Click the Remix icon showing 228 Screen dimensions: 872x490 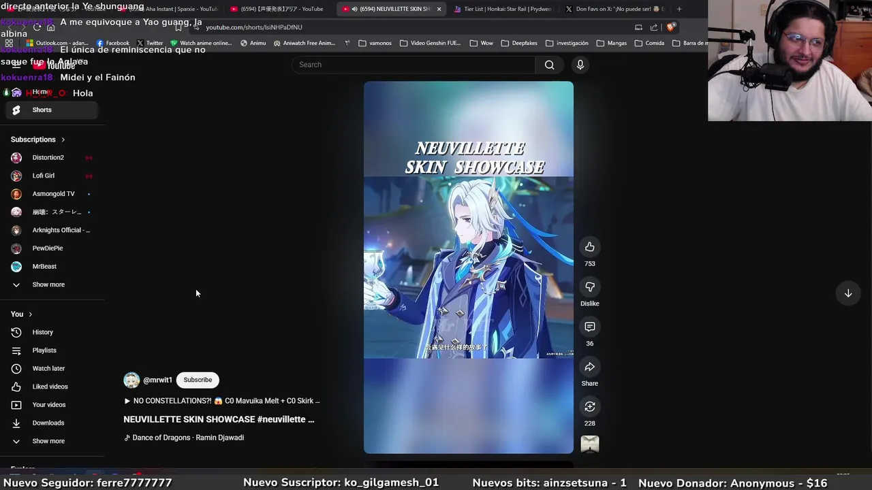coord(590,406)
